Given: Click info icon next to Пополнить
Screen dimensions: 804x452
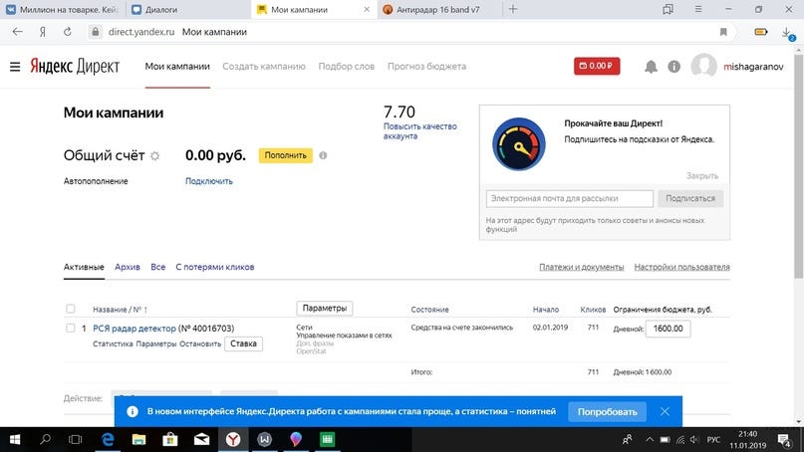Looking at the screenshot, I should [323, 155].
